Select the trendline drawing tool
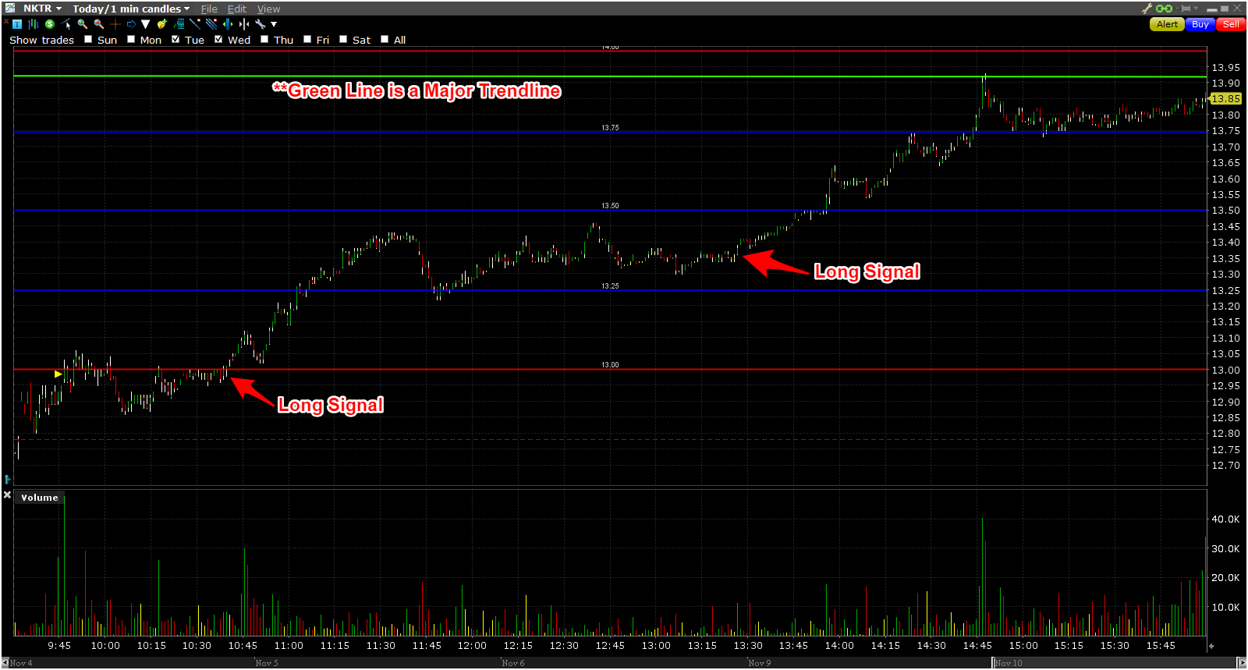This screenshot has height=670, width=1248. tap(195, 24)
